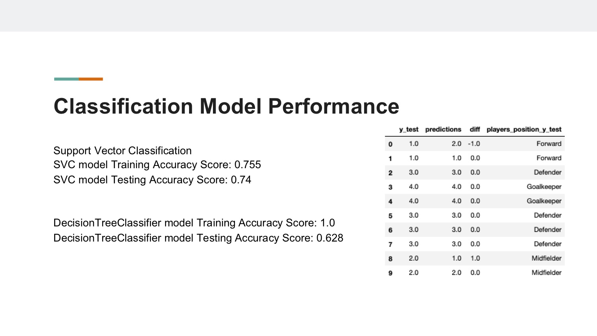597x336 pixels.
Task: Select the Goalkeeper cell in row 3
Action: click(544, 187)
